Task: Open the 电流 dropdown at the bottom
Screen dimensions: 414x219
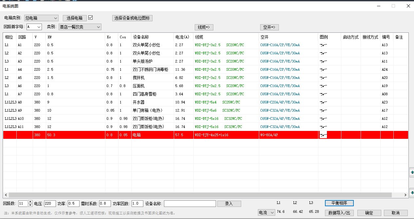Action: (267, 213)
